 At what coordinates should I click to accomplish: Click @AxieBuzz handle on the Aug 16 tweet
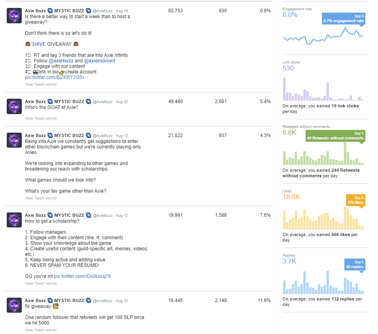pyautogui.click(x=103, y=11)
